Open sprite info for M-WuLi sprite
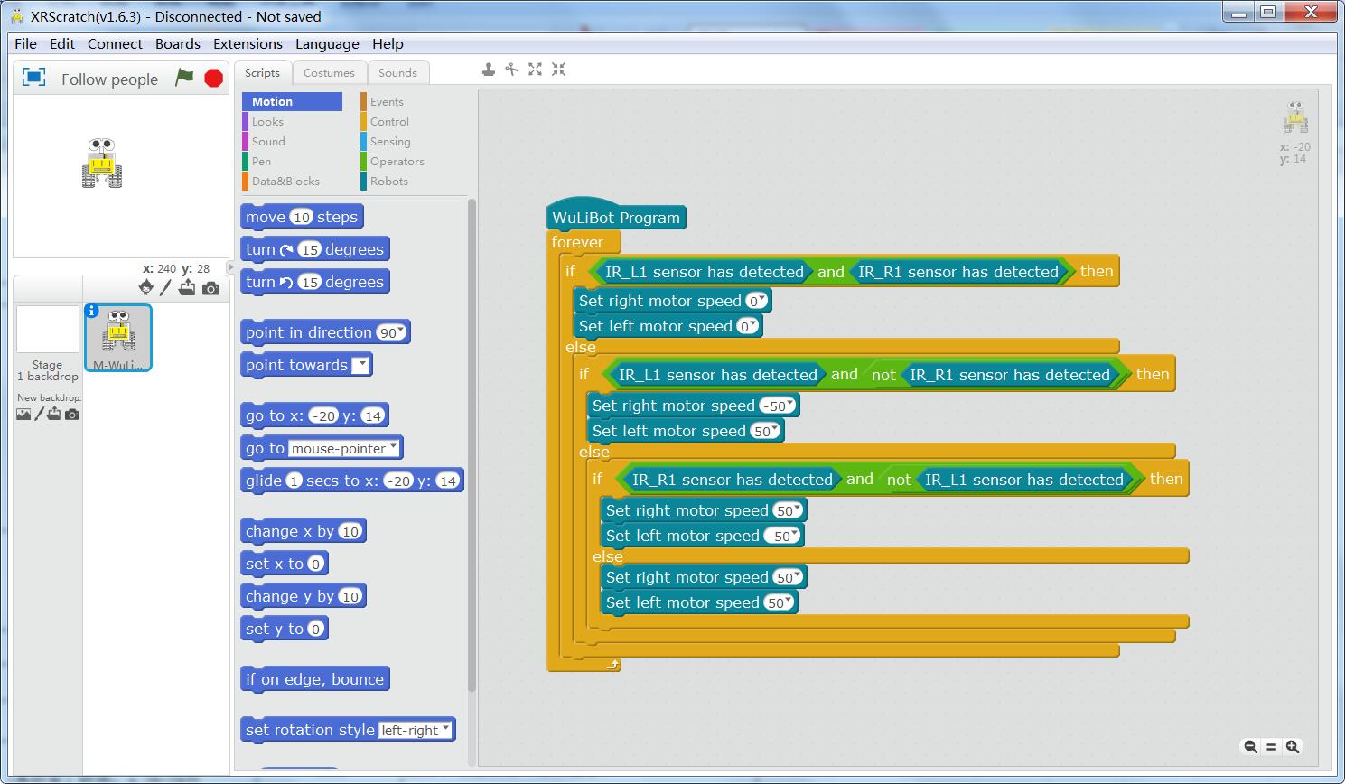Image resolution: width=1345 pixels, height=784 pixels. coord(91,311)
